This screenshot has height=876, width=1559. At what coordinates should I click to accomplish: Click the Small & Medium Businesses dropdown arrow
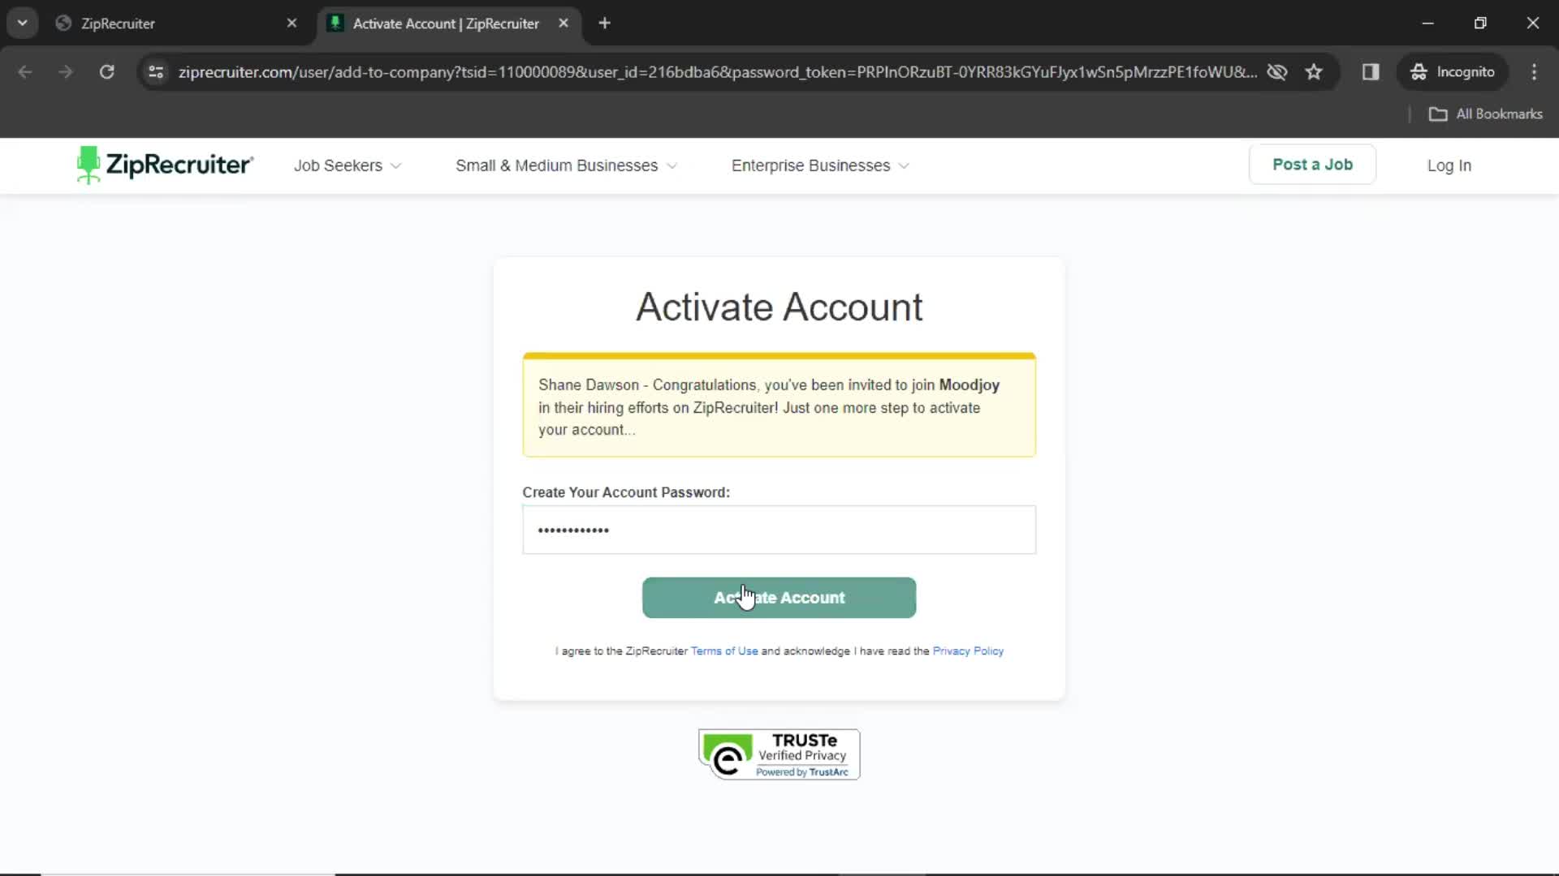(x=670, y=165)
